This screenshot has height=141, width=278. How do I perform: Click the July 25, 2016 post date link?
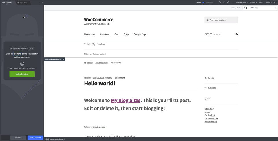click(x=98, y=78)
